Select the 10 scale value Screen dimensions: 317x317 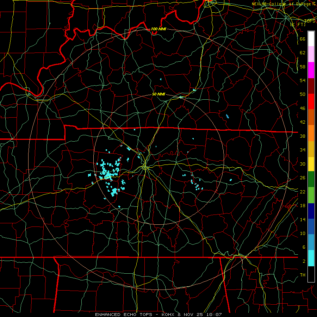(303, 233)
